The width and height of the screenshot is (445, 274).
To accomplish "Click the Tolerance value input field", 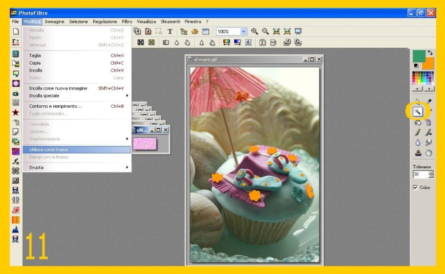I will 420,175.
